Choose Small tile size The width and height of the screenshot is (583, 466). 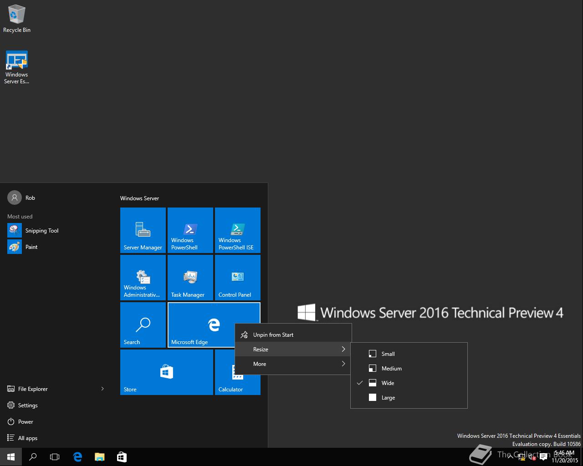409,354
